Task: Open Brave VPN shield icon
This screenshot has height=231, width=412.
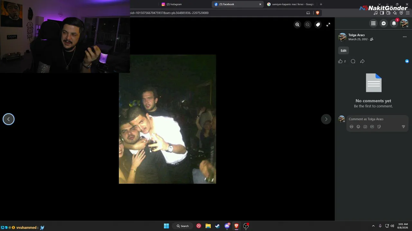Action: click(401, 13)
